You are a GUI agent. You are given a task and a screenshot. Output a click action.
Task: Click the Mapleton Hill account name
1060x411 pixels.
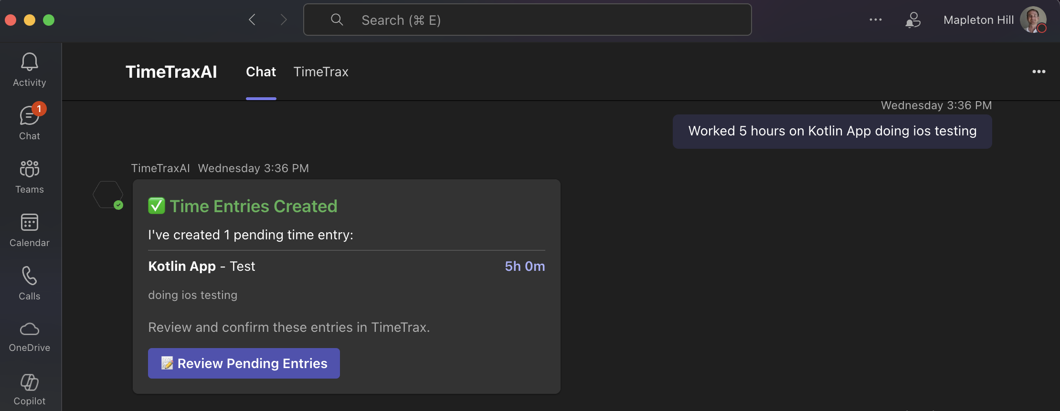(978, 20)
